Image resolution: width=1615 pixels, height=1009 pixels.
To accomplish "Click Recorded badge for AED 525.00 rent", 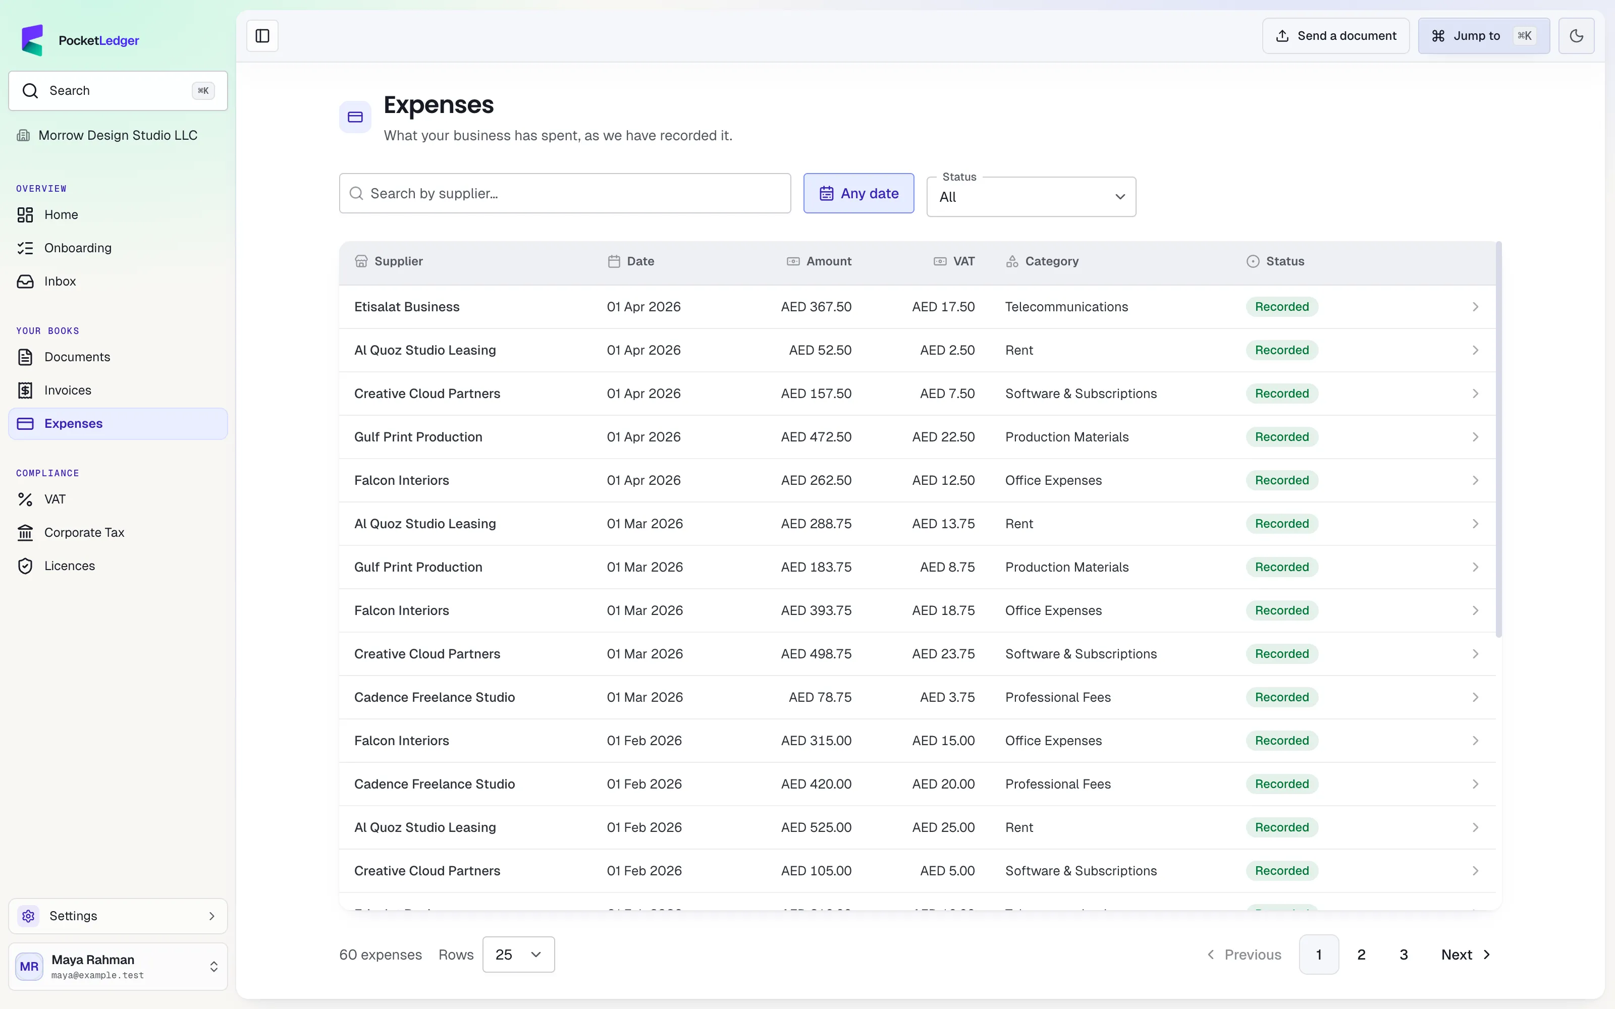I will (x=1281, y=827).
